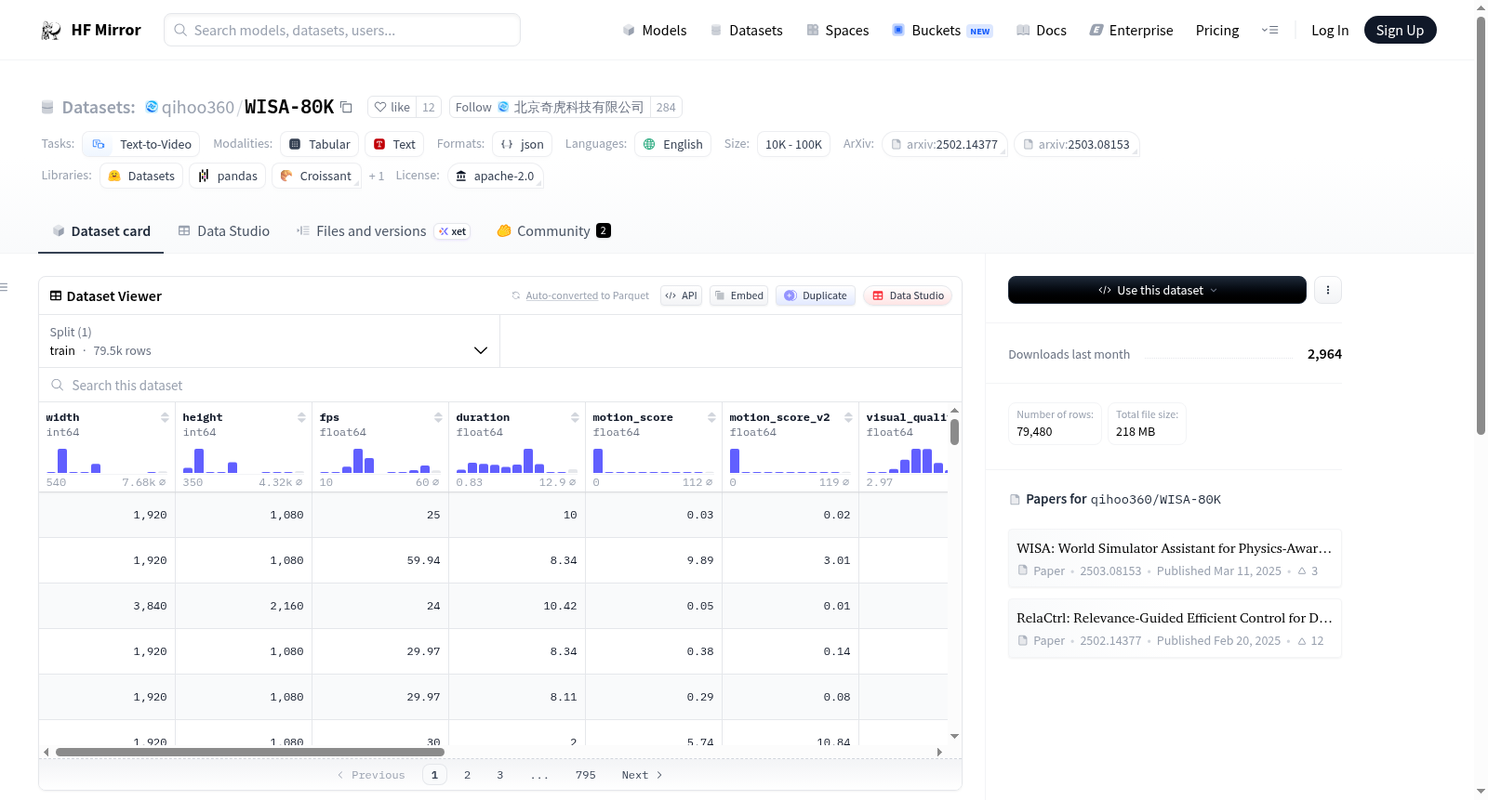Open the WISA World Simulator Assistant paper

[1175, 558]
